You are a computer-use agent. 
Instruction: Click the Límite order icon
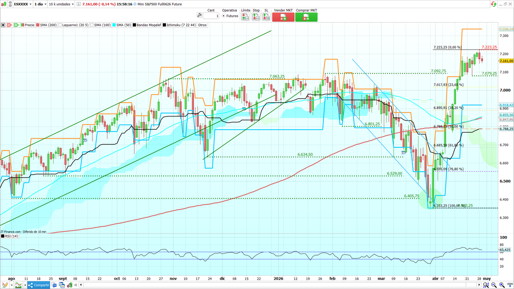tap(245, 17)
